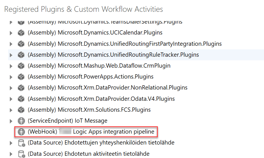Click the PowerApps.Actions.Plugins assembly icon
This screenshot has height=158, width=264.
(21, 77)
